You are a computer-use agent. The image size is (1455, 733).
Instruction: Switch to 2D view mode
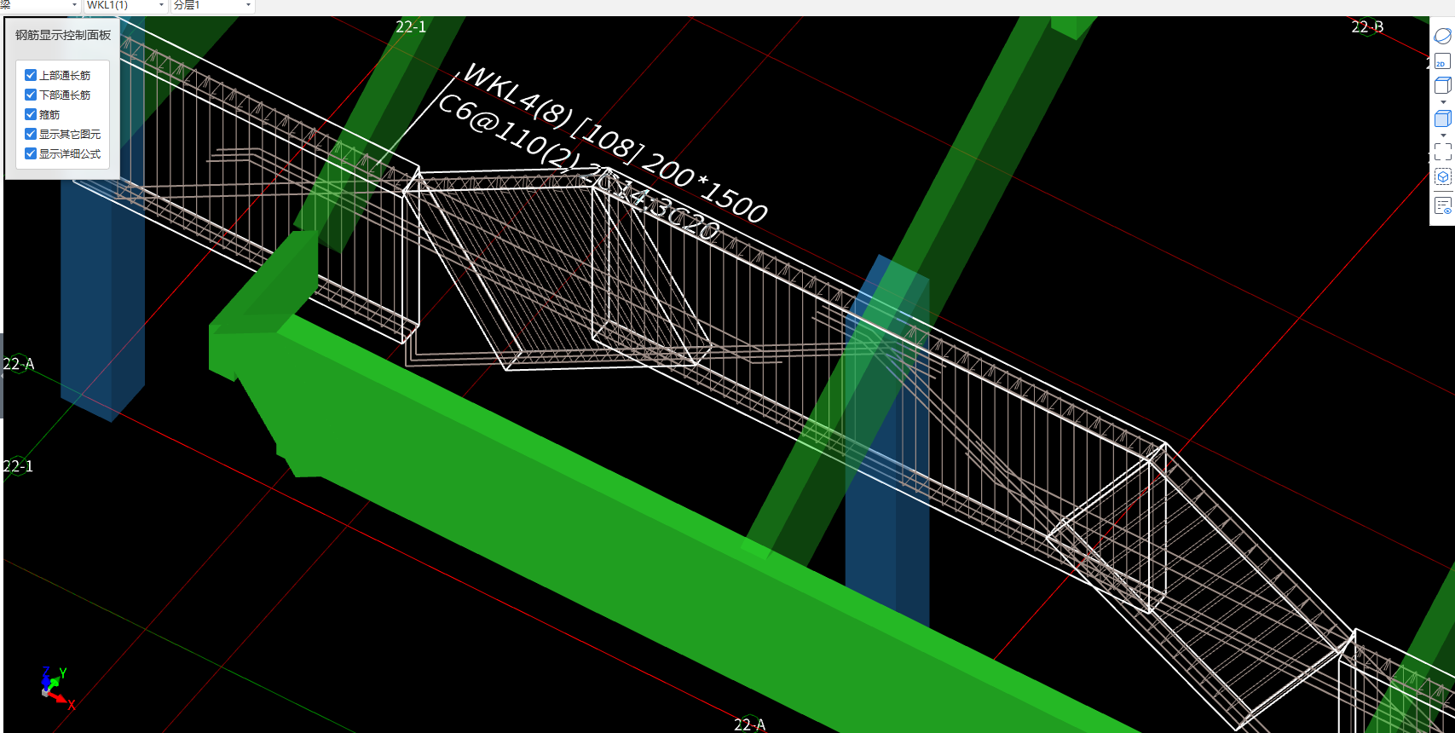pos(1442,61)
